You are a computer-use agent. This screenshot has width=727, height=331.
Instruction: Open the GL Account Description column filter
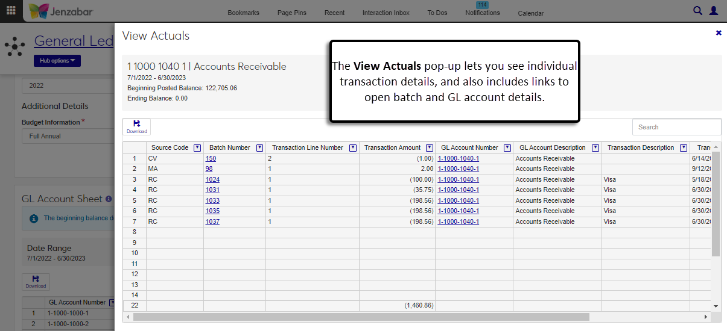[x=595, y=148]
